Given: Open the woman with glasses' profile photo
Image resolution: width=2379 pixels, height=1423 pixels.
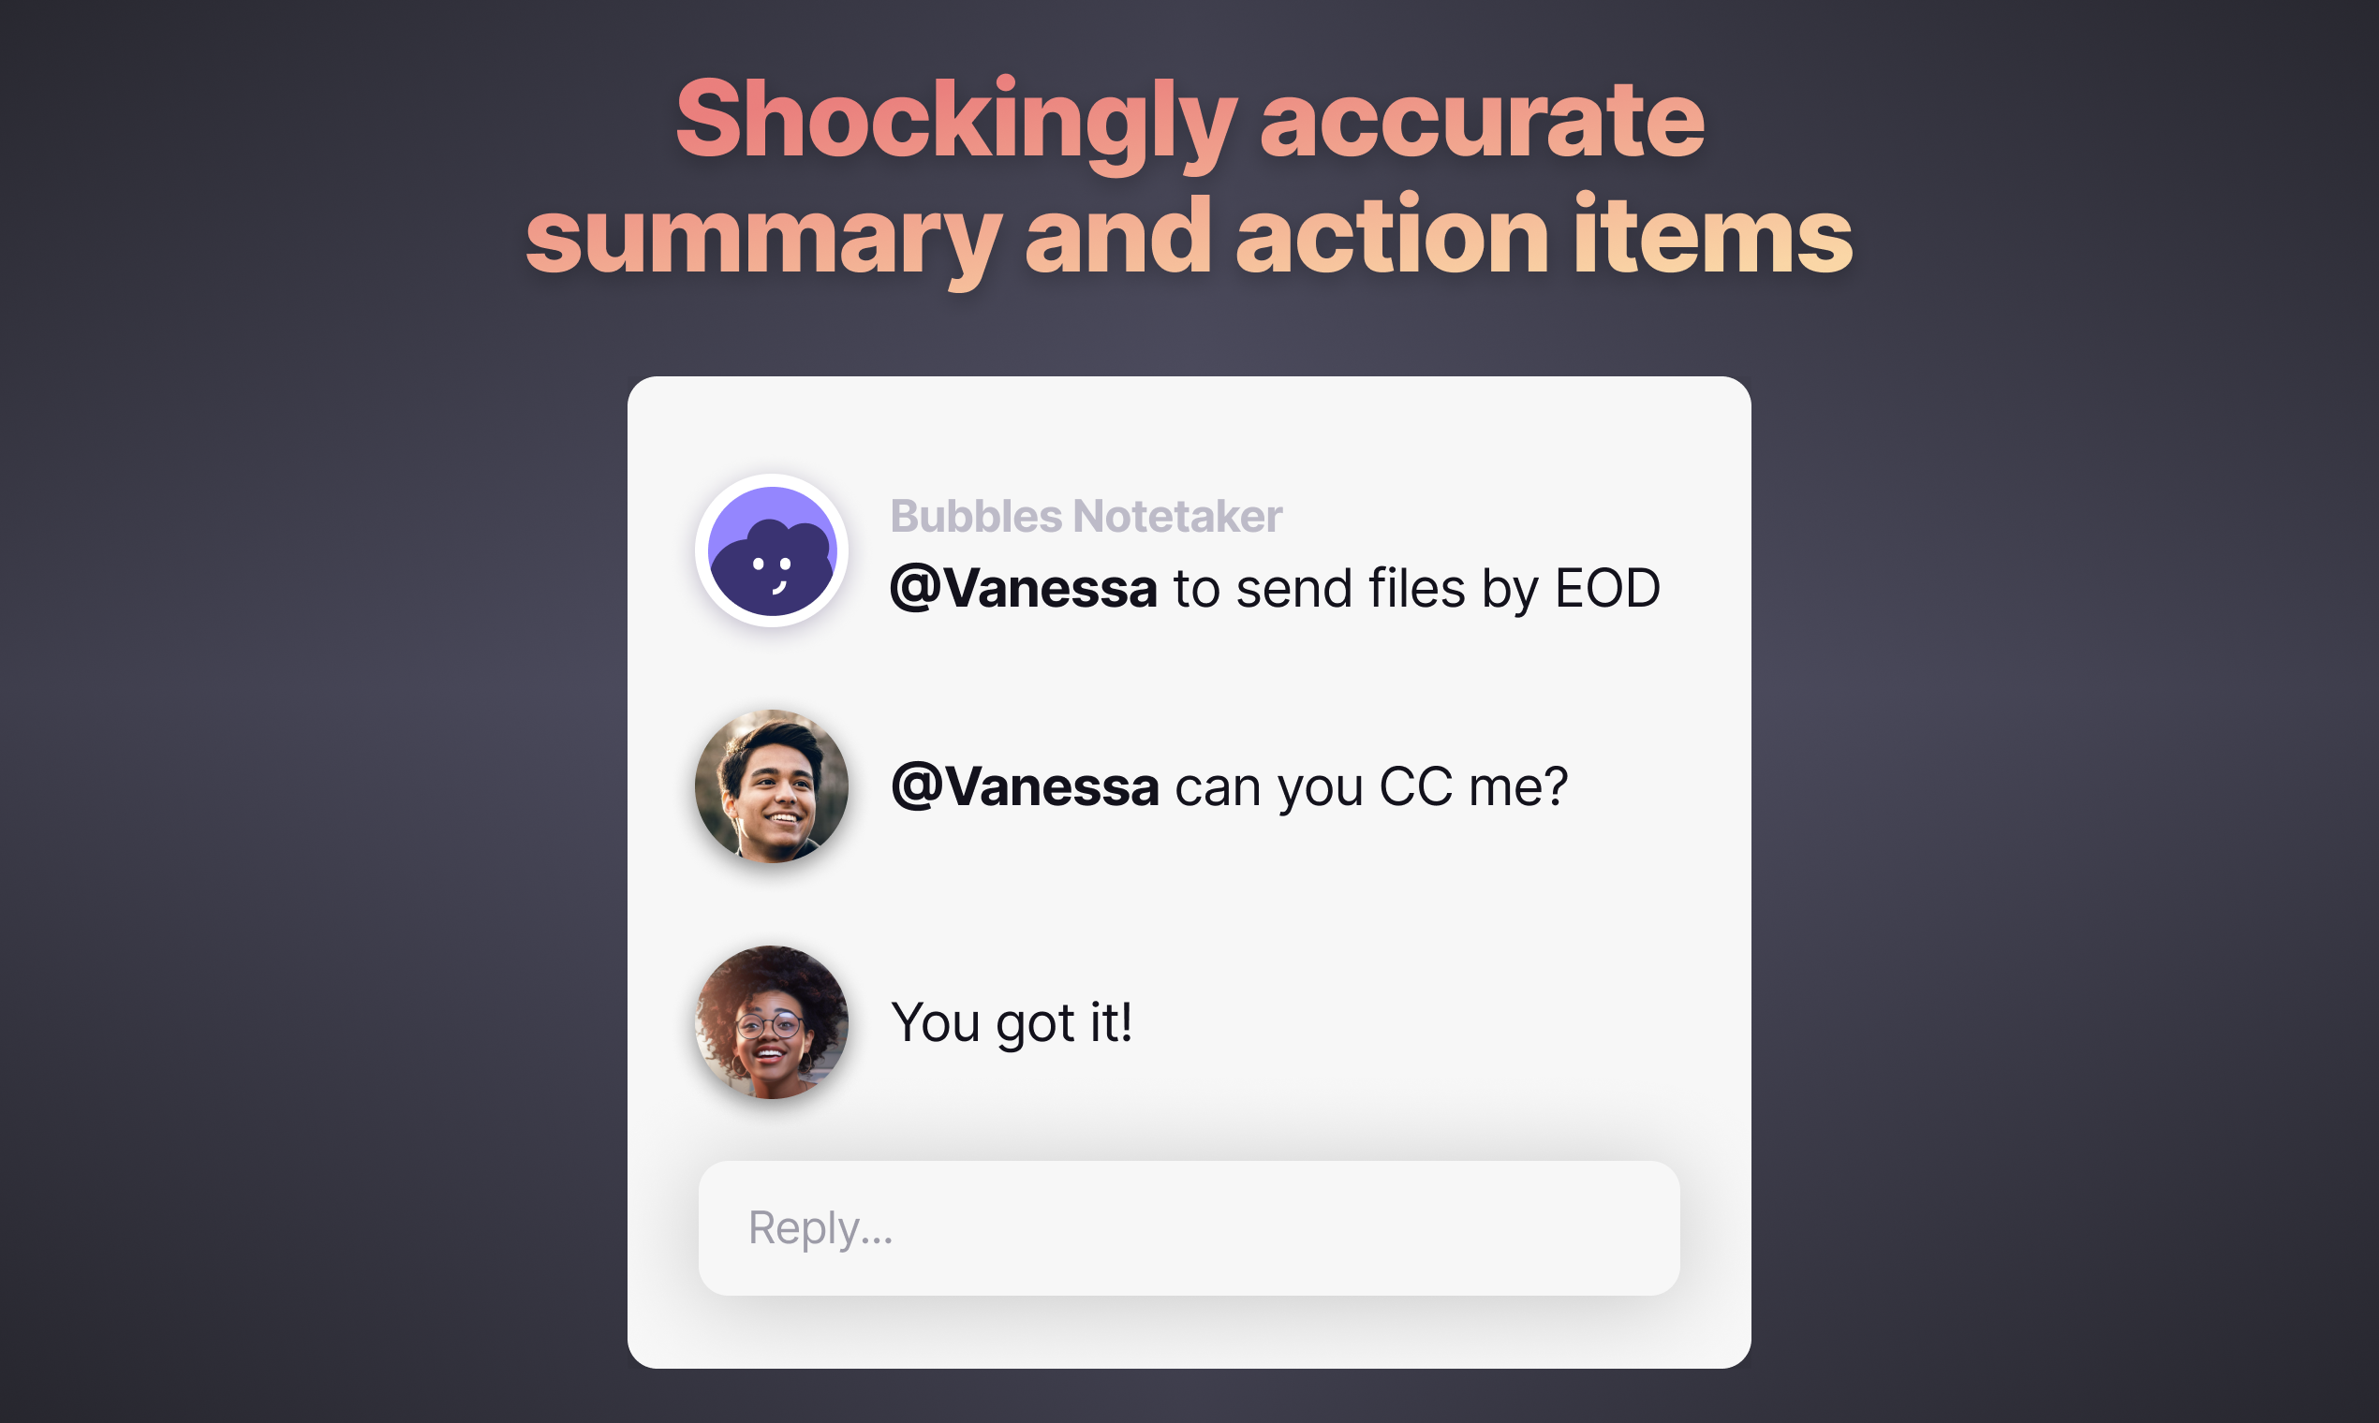Looking at the screenshot, I should [771, 1022].
